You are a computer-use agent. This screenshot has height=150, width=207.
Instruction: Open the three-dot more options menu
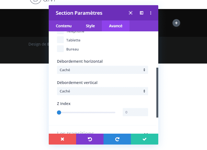point(151,13)
